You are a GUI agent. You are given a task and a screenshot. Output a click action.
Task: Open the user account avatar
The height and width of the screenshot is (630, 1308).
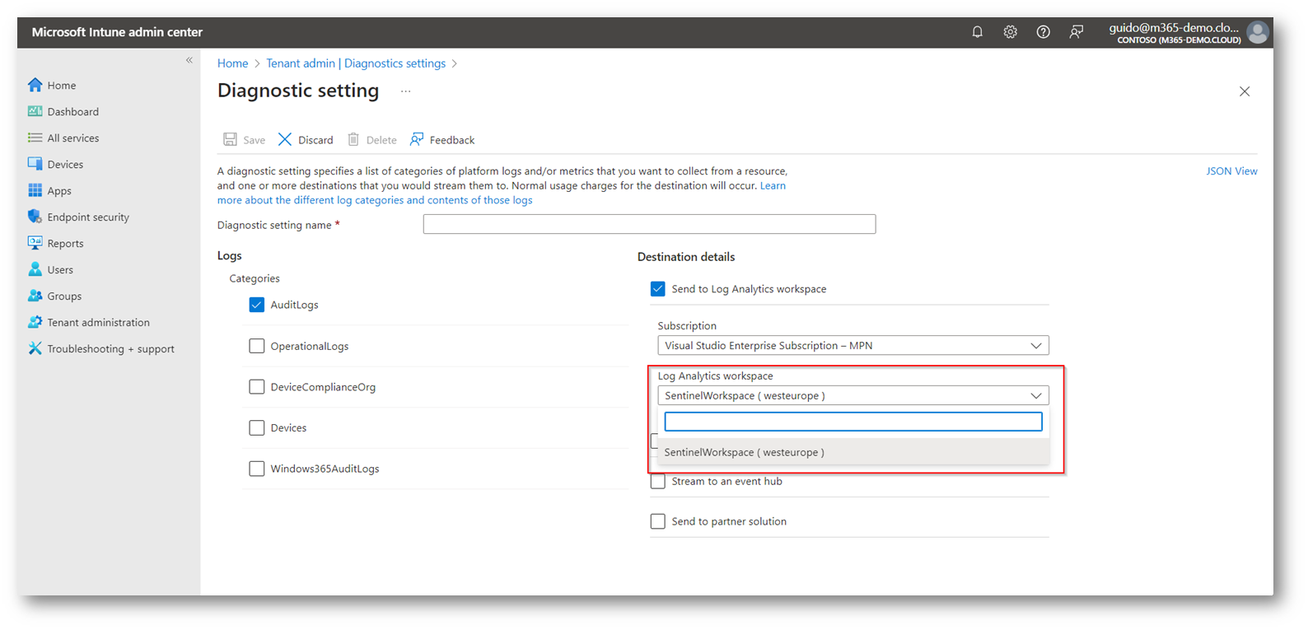(1258, 32)
